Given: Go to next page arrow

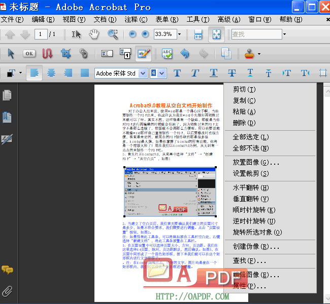Looking at the screenshot, I should (x=25, y=34).
